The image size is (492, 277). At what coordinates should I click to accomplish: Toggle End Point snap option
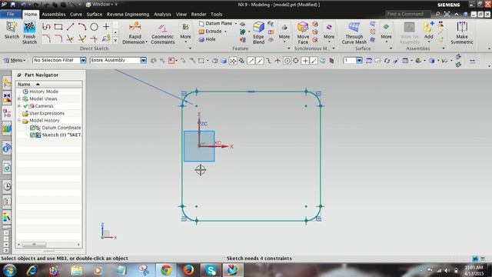[x=251, y=61]
